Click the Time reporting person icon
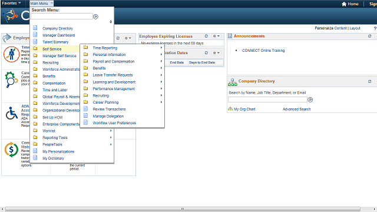This screenshot has height=212, width=377. tap(11, 54)
